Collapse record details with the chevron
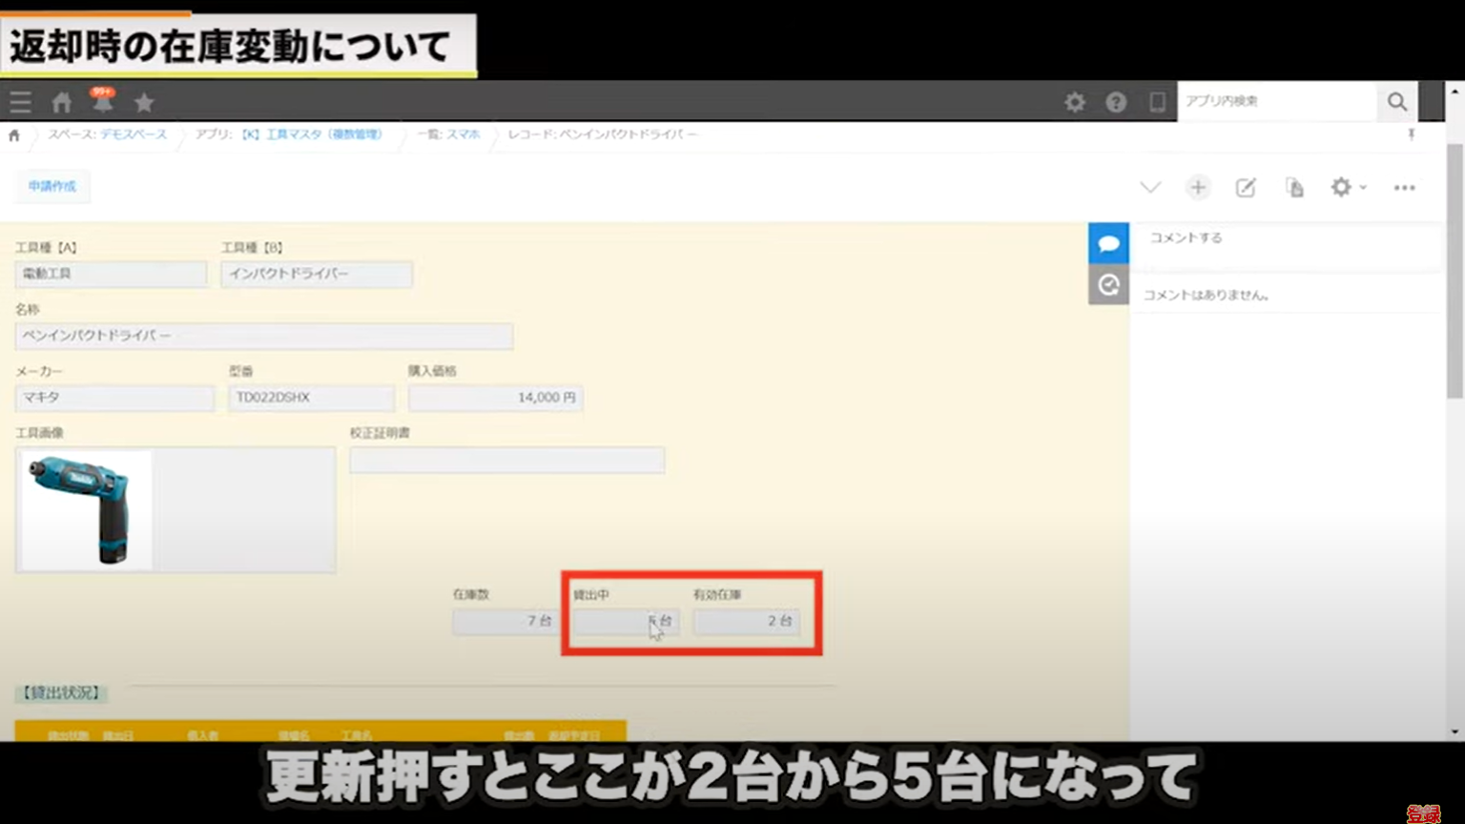 coord(1149,187)
